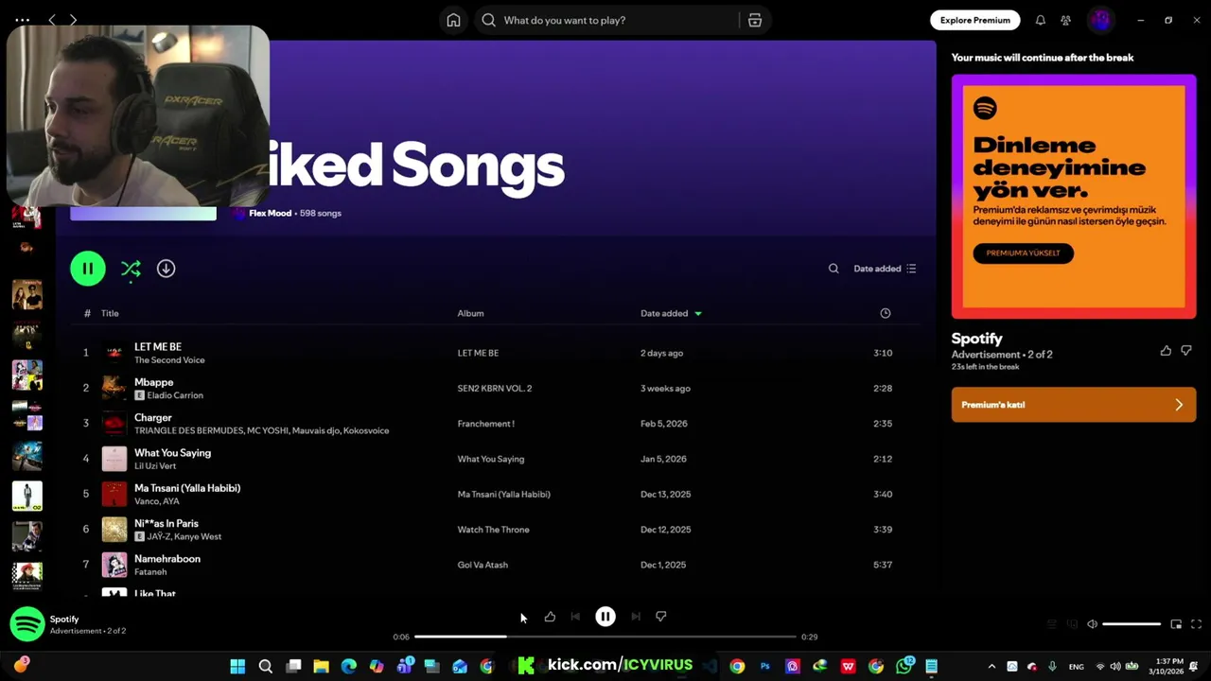Click the Premium'a katıl banner
The height and width of the screenshot is (681, 1211).
pyautogui.click(x=1074, y=405)
